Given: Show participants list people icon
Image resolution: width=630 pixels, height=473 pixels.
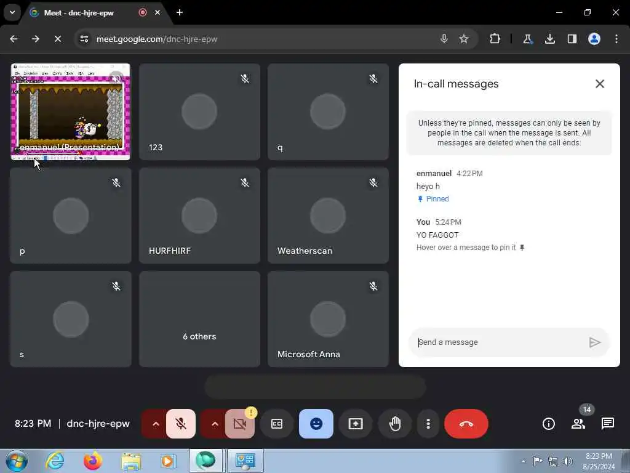Looking at the screenshot, I should point(578,424).
